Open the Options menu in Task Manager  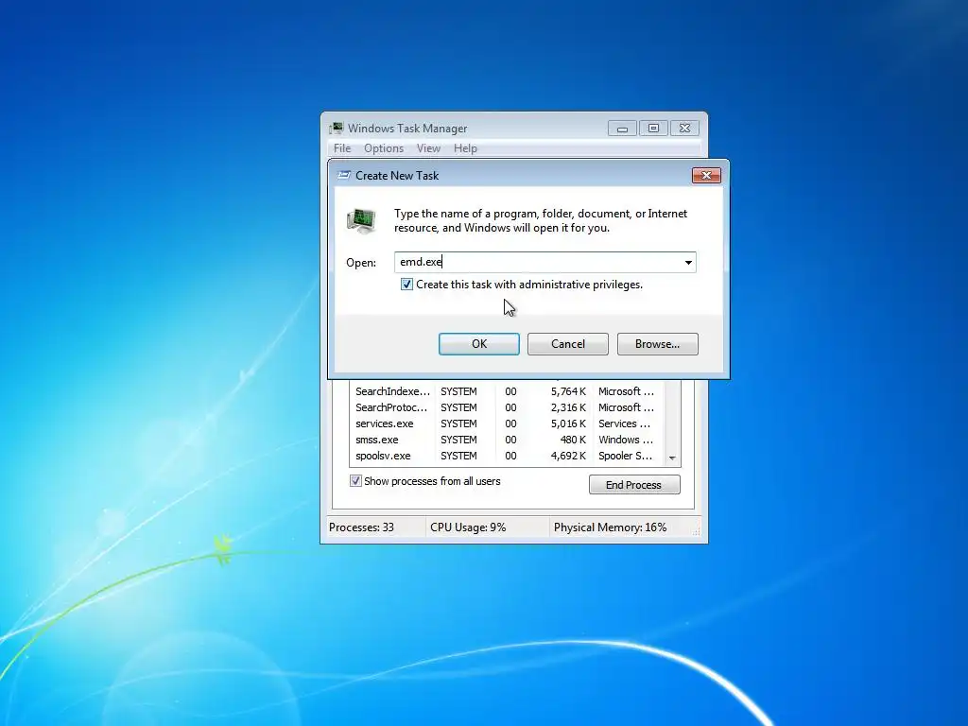coord(384,148)
